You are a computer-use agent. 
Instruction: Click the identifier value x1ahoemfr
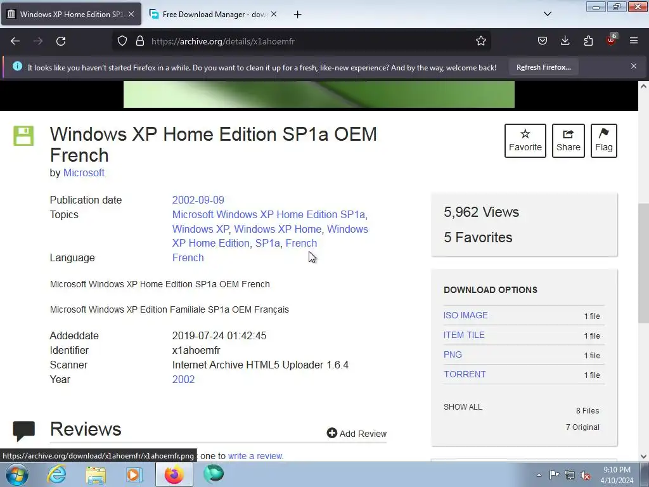196,350
